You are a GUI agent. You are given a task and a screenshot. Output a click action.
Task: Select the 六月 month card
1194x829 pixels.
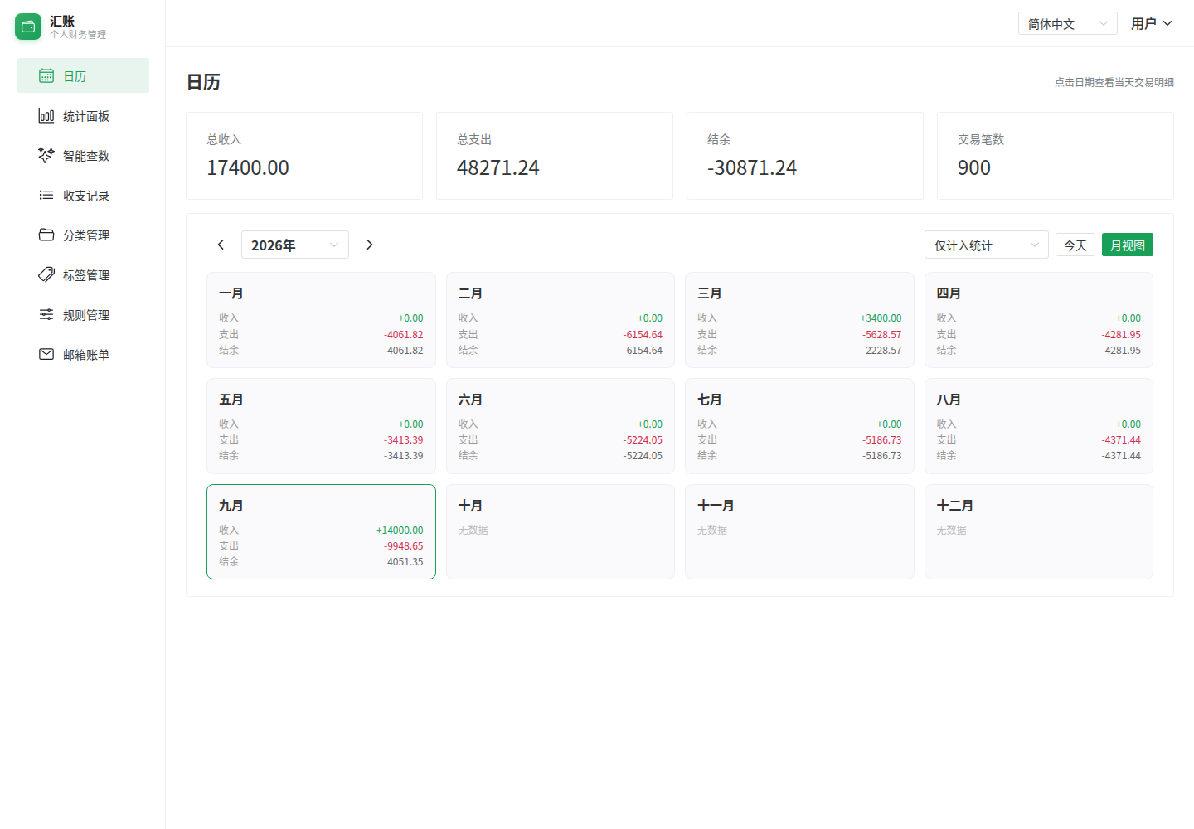(561, 426)
